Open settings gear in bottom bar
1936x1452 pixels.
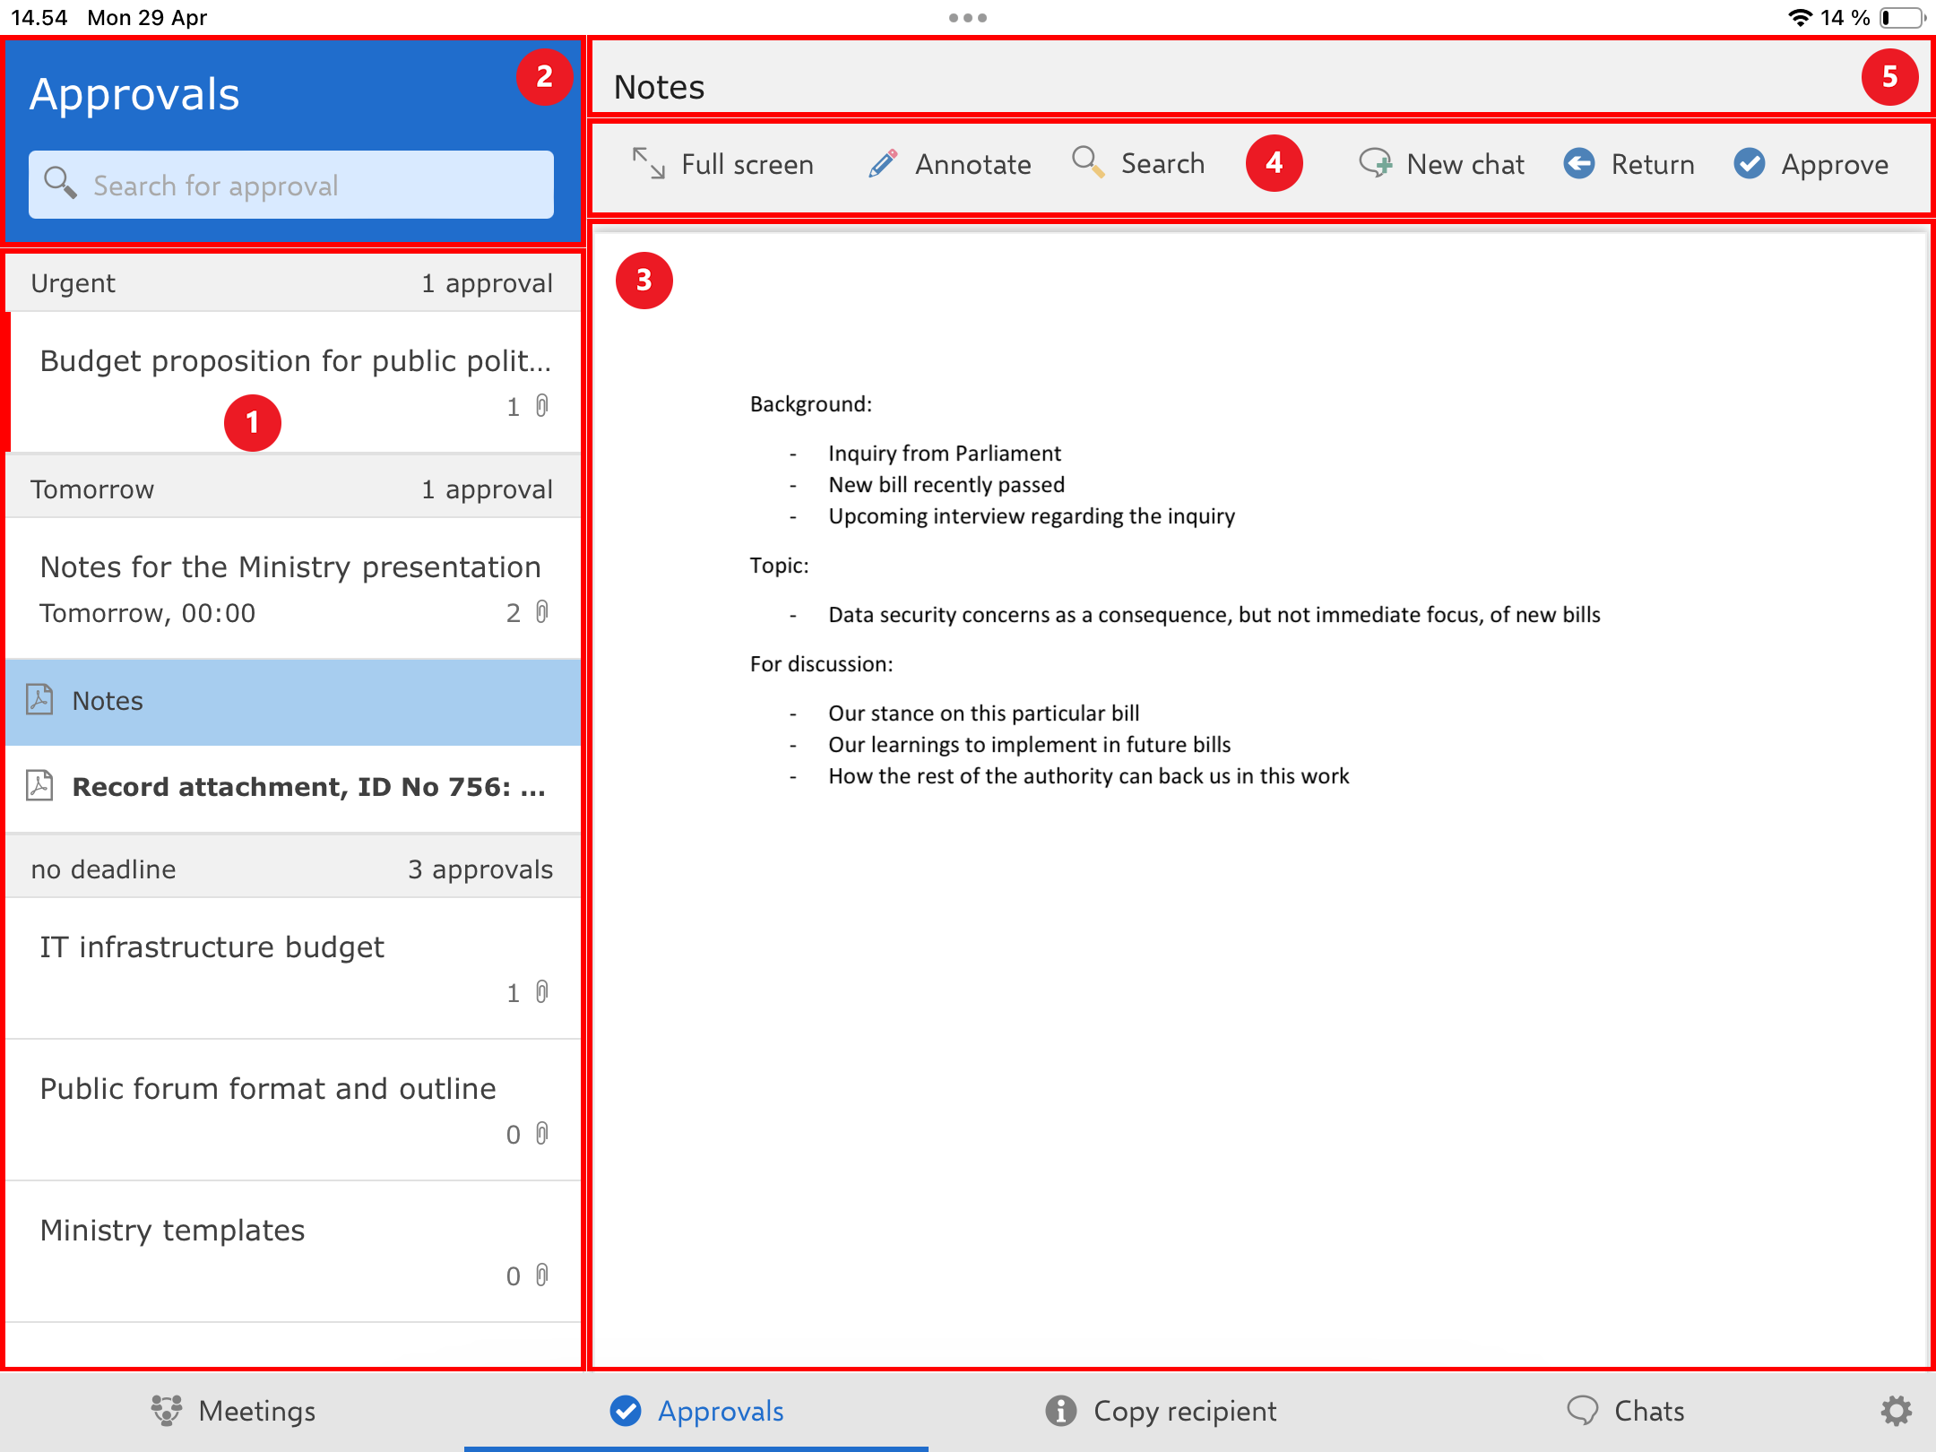tap(1895, 1411)
